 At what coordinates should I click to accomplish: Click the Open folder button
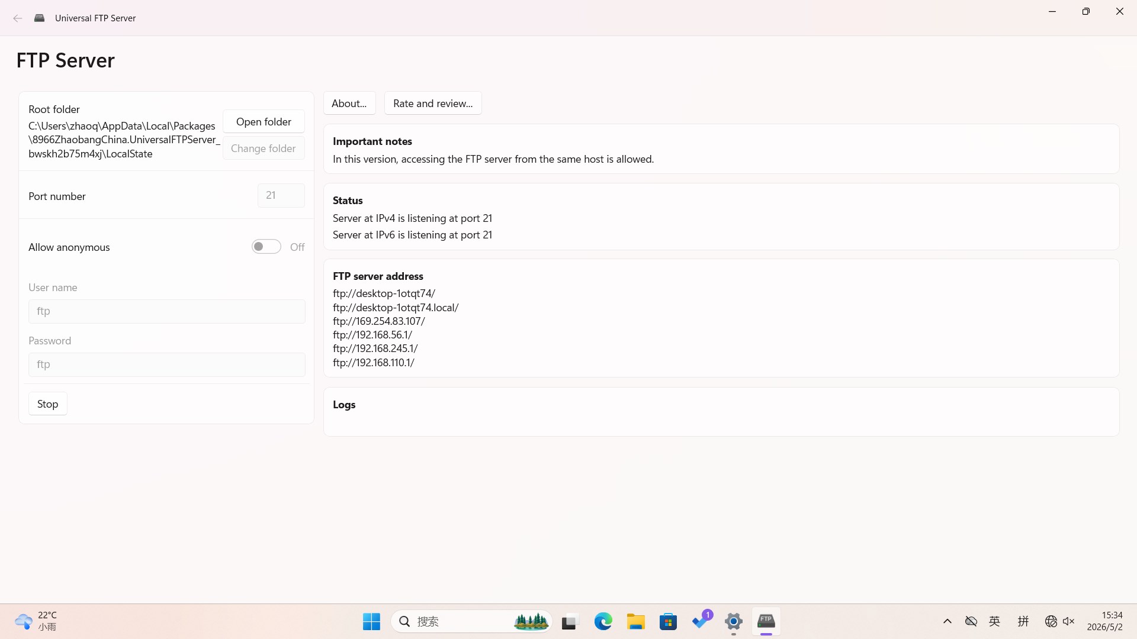point(264,121)
